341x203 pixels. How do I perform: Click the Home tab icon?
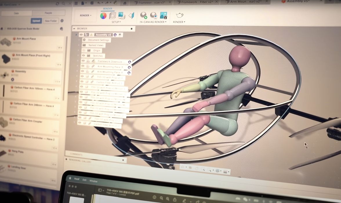point(125,3)
